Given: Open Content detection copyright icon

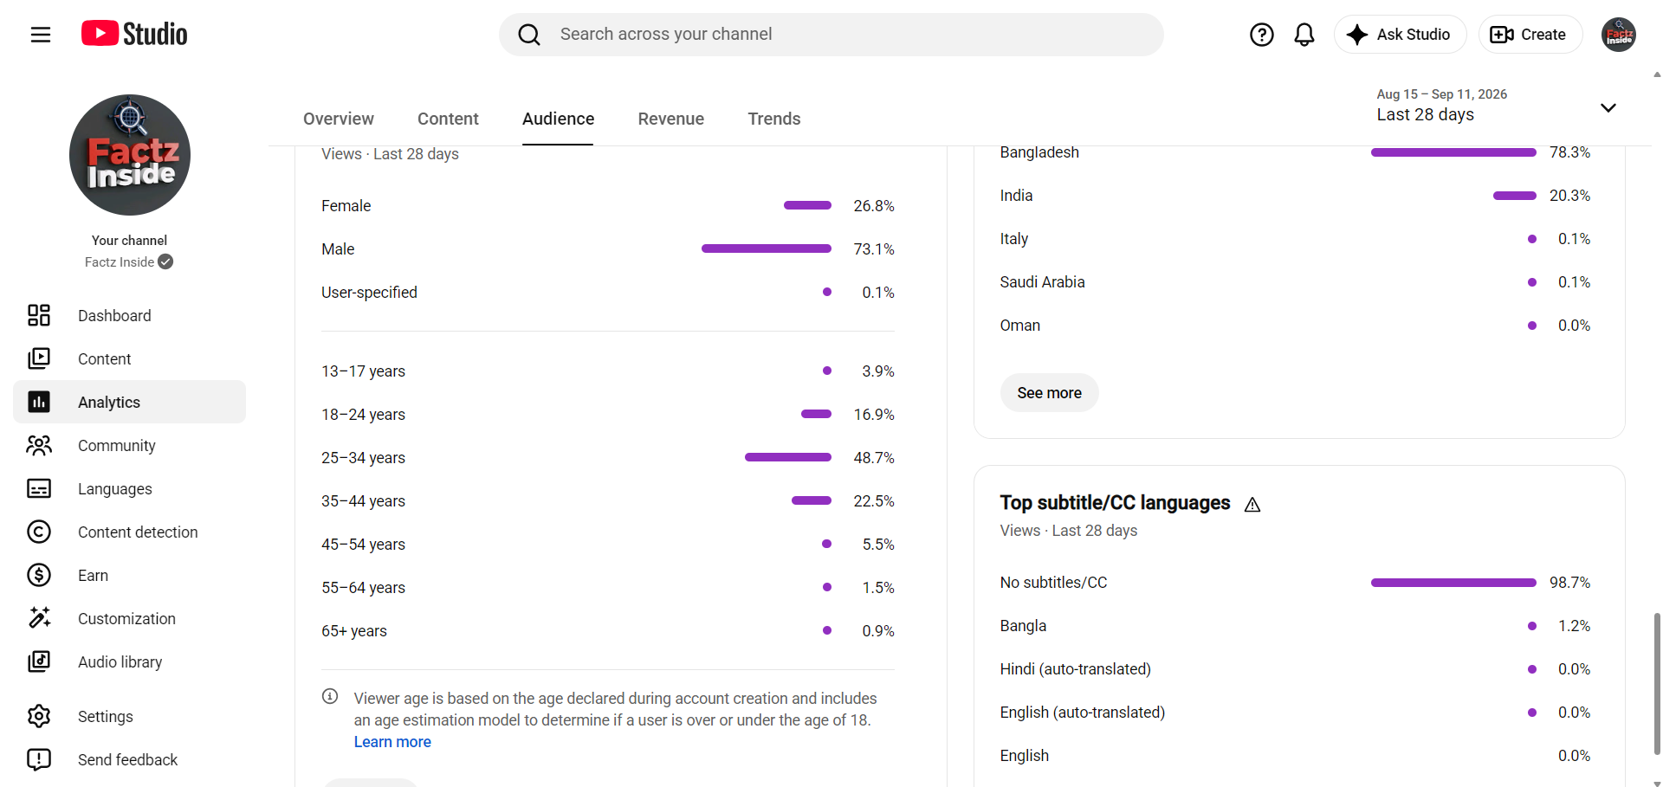Looking at the screenshot, I should [x=39, y=532].
